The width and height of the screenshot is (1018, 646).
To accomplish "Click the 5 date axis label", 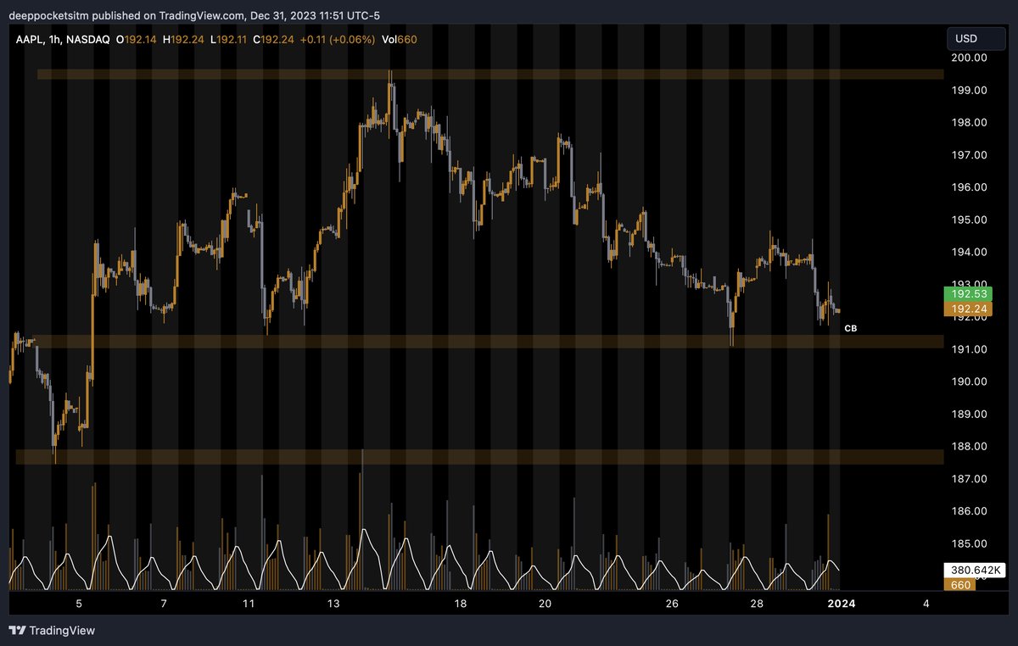I will click(x=79, y=604).
